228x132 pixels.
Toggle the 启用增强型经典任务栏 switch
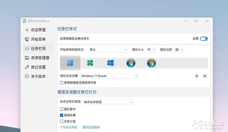point(204,39)
